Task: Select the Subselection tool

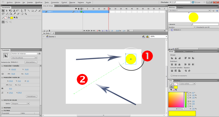Action: 7,11
